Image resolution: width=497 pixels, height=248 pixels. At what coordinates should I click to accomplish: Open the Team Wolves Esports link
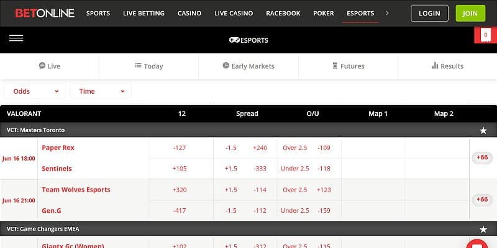(76, 190)
